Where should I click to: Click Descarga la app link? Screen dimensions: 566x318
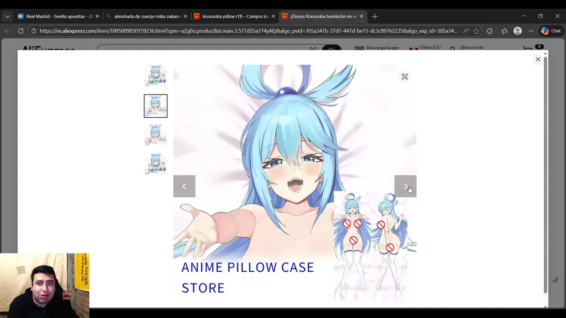click(382, 48)
